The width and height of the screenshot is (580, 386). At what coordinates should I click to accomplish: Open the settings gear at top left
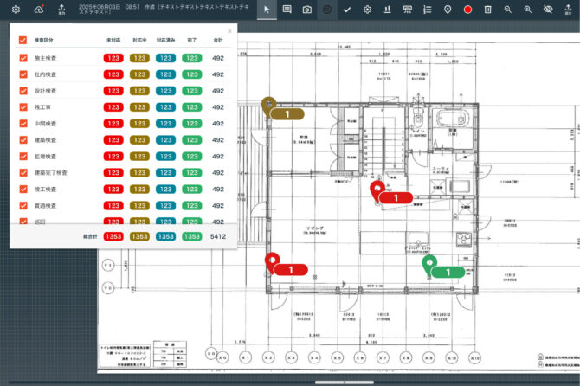pyautogui.click(x=15, y=10)
